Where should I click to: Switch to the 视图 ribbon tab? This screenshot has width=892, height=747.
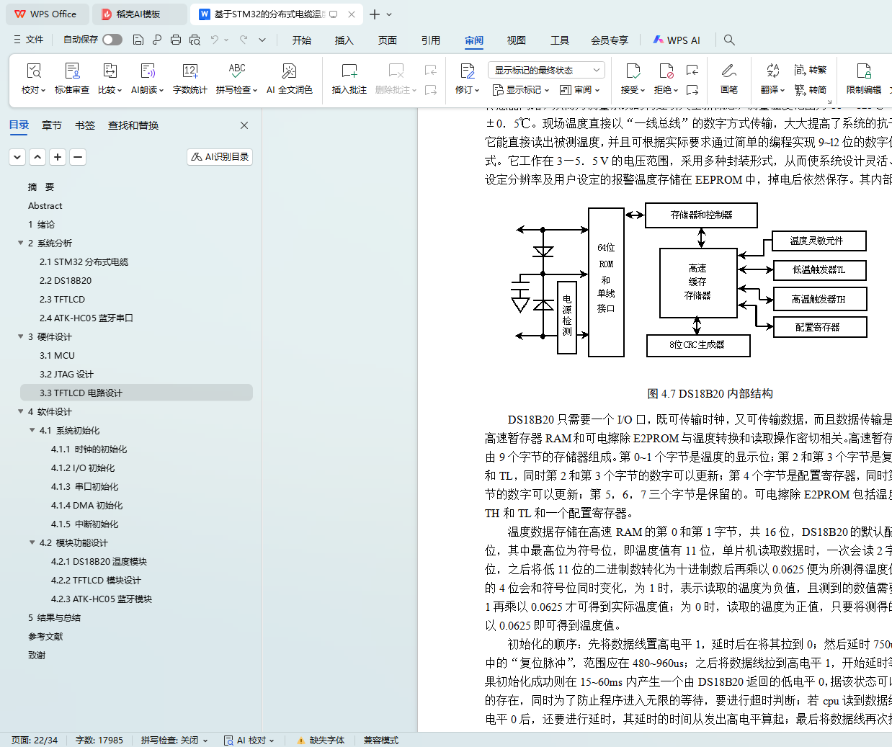(x=516, y=40)
